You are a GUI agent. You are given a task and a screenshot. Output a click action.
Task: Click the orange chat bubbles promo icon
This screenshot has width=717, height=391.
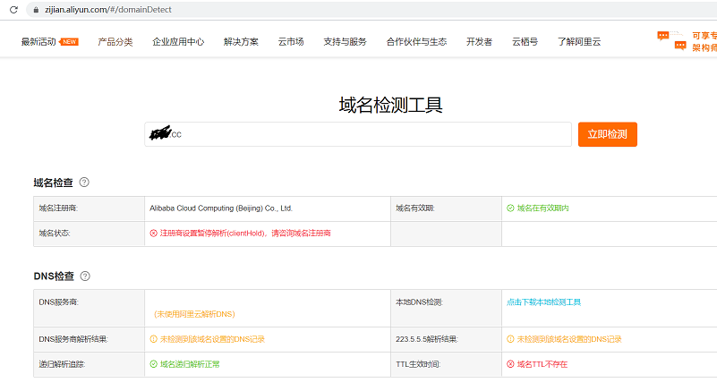click(671, 40)
